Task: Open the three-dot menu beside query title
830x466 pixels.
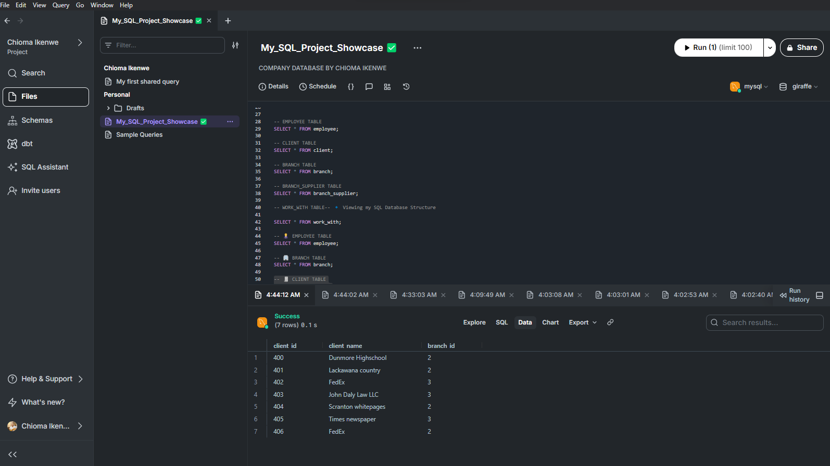Action: coord(418,48)
